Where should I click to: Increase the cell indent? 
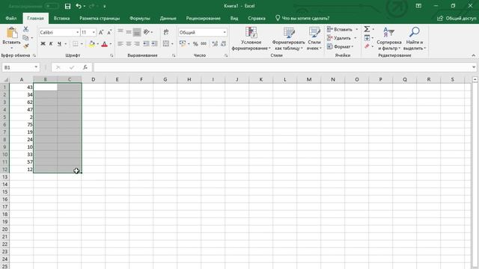point(155,44)
